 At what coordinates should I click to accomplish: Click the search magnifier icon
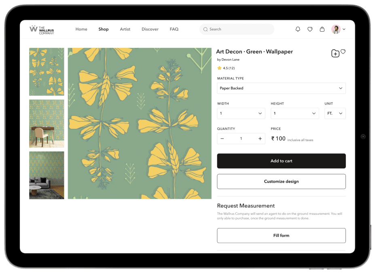[206, 29]
